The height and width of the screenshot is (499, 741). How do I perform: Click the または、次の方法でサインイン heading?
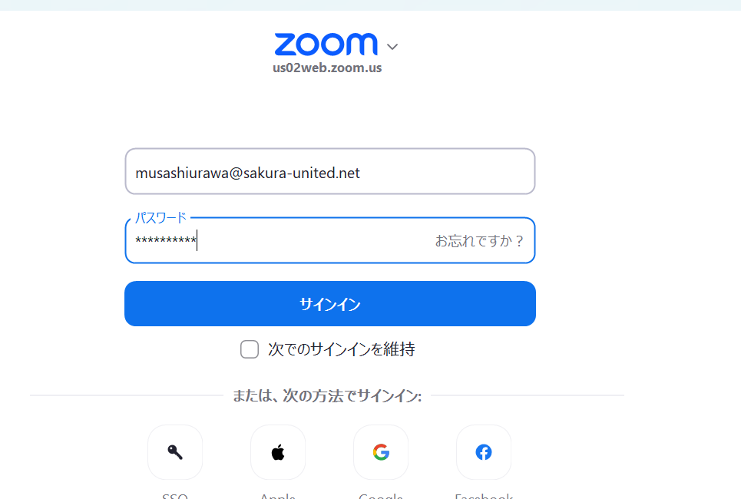click(327, 395)
